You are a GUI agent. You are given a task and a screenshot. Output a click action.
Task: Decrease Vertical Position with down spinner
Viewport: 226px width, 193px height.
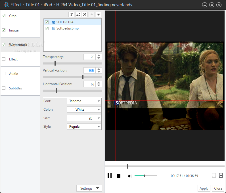99,72
